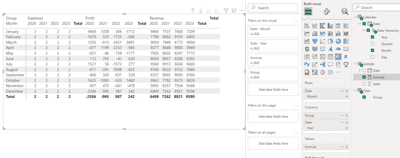
Task: Select the Map globe visual
Action: click(x=307, y=49)
